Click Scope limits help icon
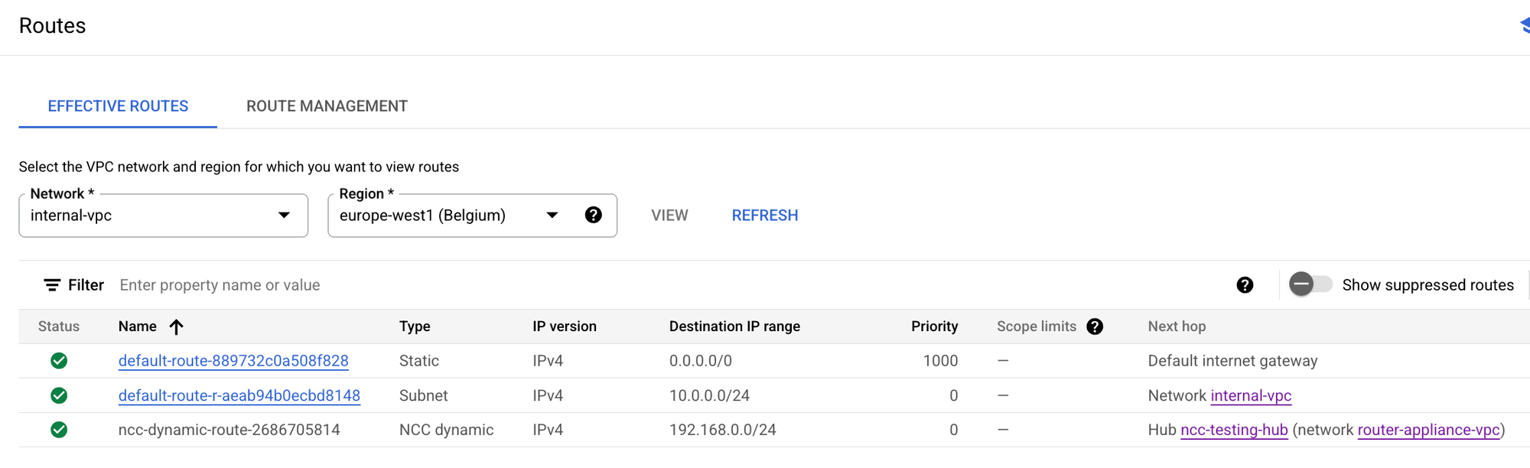This screenshot has width=1530, height=468. 1095,327
